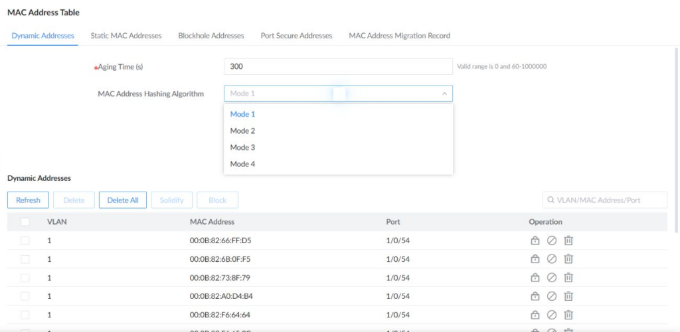Click lock icon for 00:0B:82:73:8F:79
680x332 pixels.
tap(535, 278)
